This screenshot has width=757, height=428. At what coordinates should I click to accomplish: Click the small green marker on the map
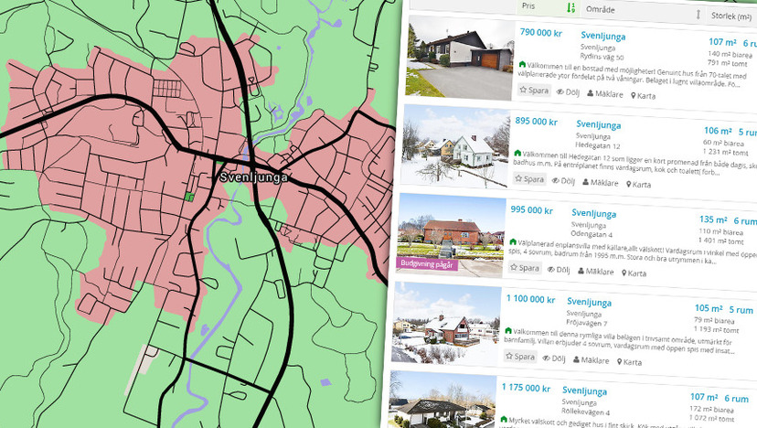tap(189, 197)
